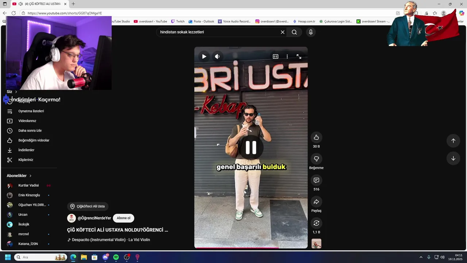The width and height of the screenshot is (467, 263).
Task: Expand the Siz section chevron
Action: (x=16, y=92)
